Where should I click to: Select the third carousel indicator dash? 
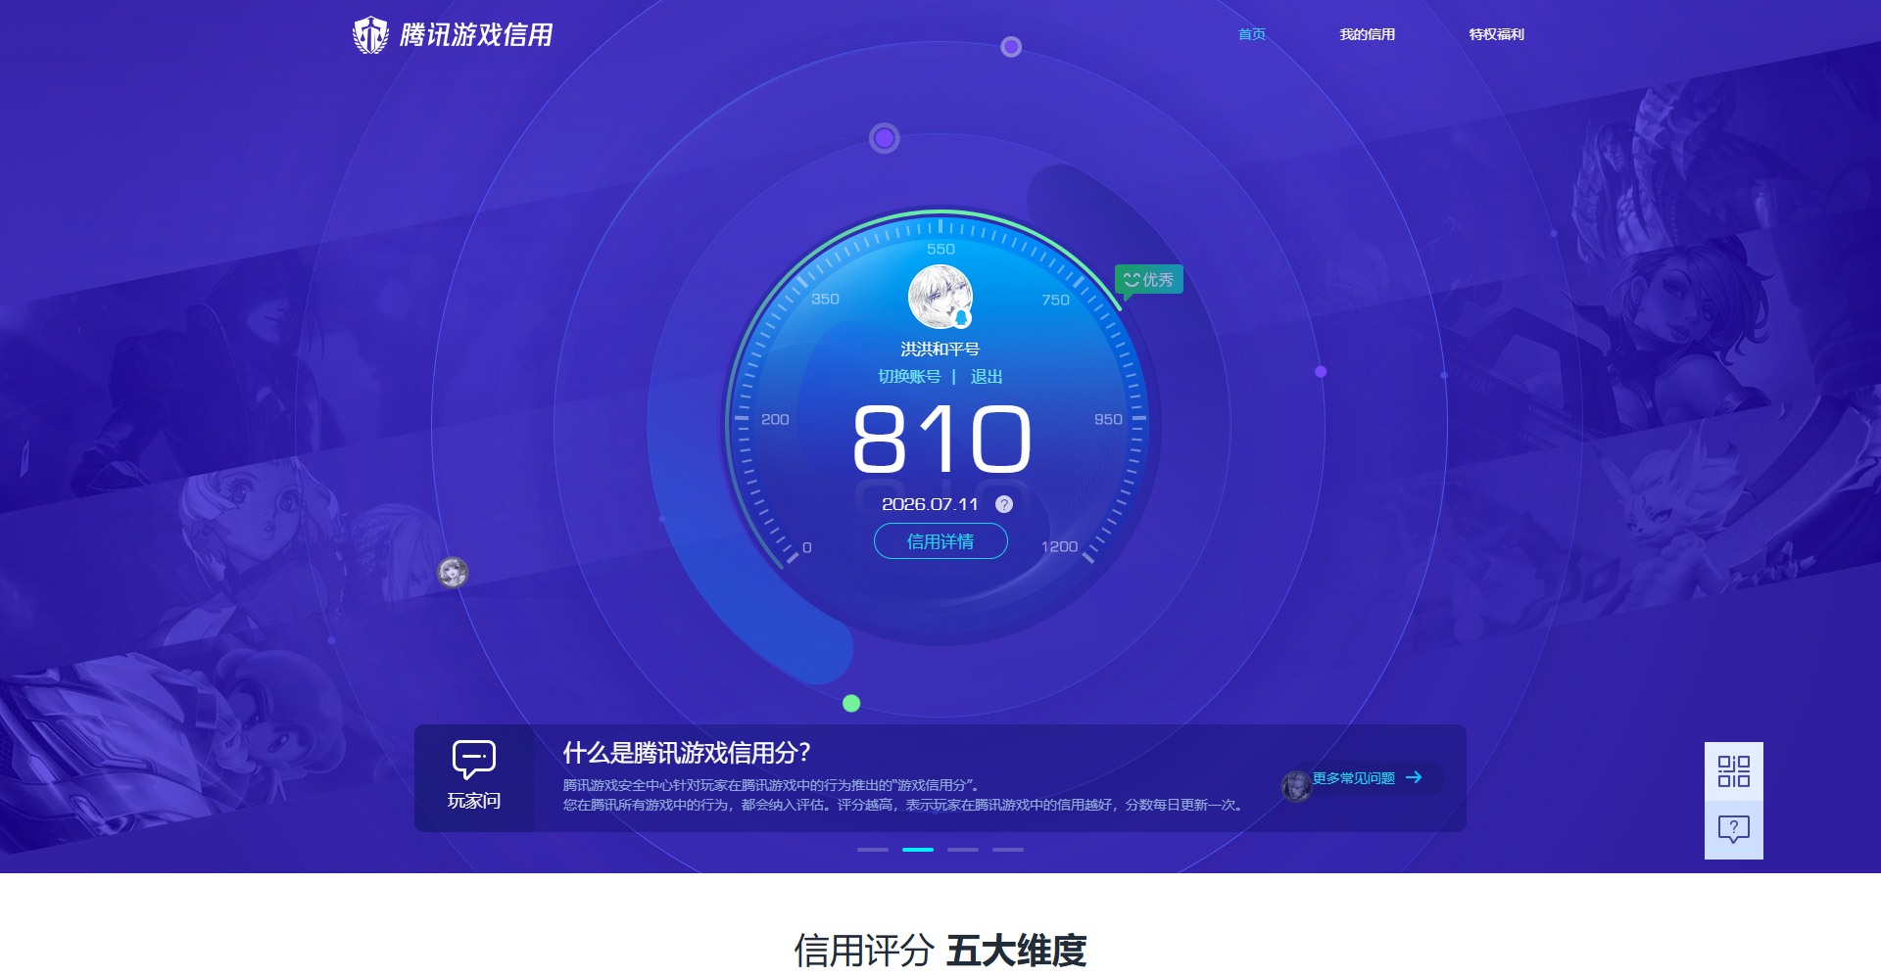pos(963,850)
